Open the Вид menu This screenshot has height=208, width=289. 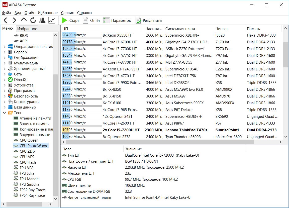click(18, 13)
